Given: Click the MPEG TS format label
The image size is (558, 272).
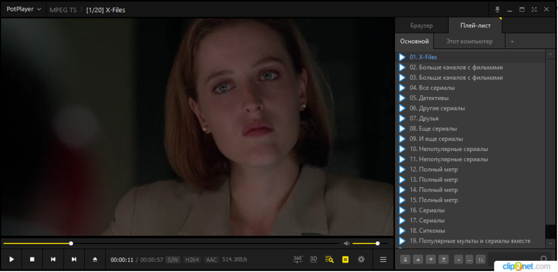Looking at the screenshot, I should tap(63, 10).
